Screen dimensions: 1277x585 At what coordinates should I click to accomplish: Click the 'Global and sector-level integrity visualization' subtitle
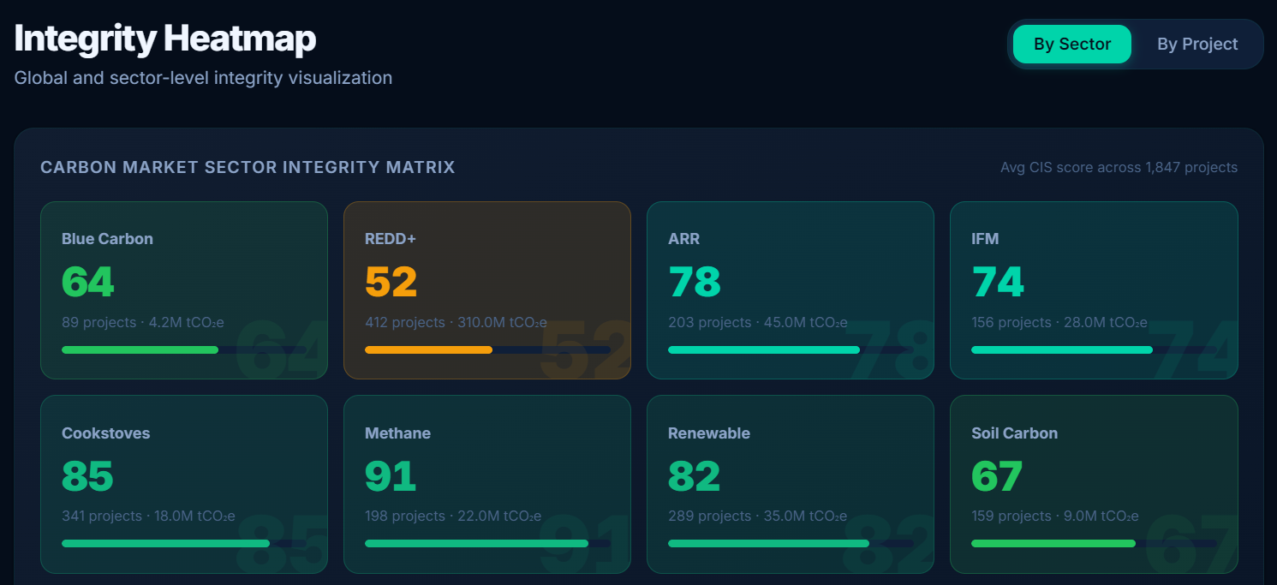pos(203,78)
